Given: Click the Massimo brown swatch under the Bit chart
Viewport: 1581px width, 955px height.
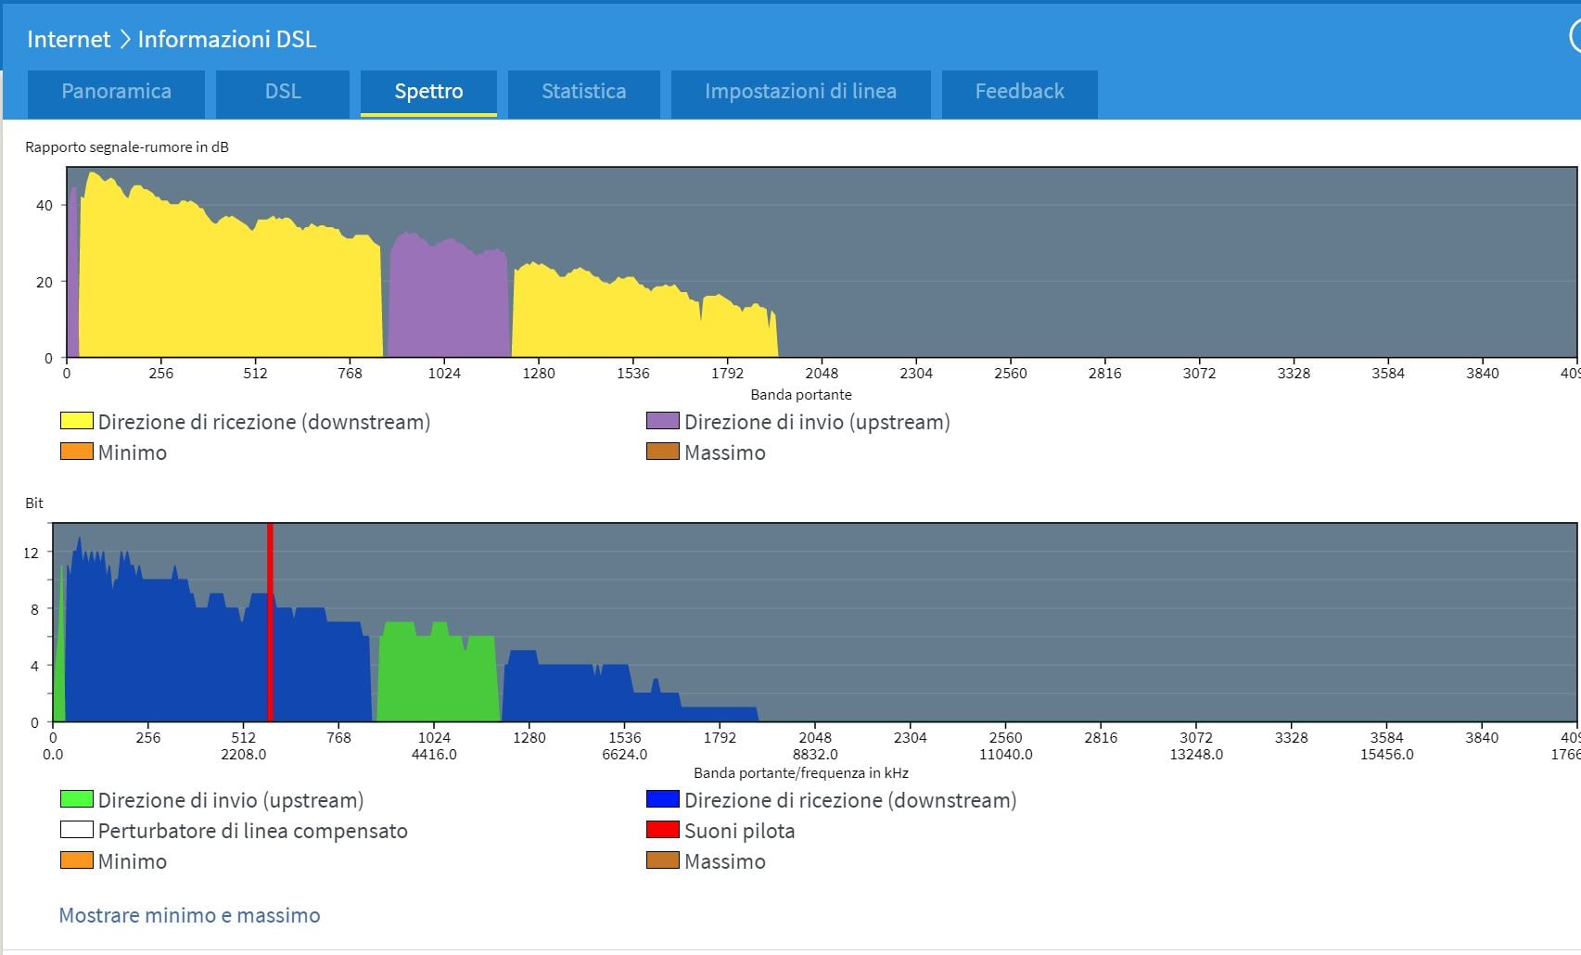Looking at the screenshot, I should click(x=662, y=860).
